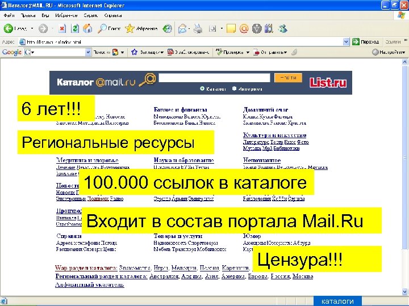Print the page with the printer icon
The image size is (409, 306).
pos(198,28)
